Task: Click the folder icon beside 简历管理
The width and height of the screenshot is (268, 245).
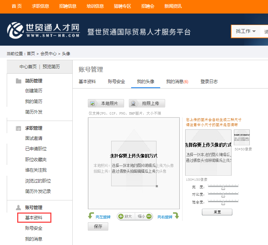Action: 19,81
